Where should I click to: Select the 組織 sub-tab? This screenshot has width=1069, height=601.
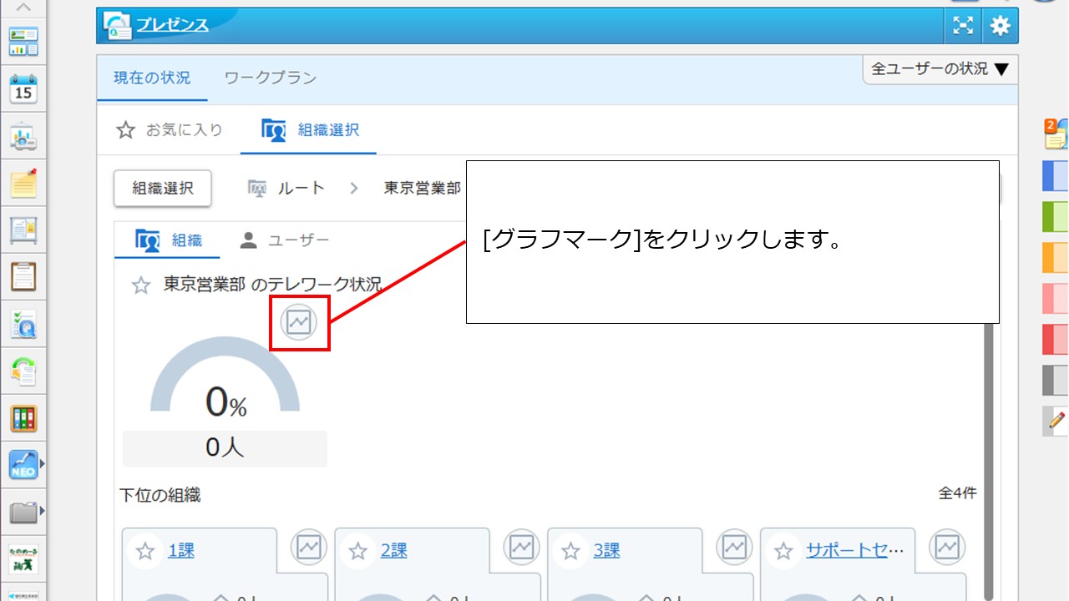[170, 240]
